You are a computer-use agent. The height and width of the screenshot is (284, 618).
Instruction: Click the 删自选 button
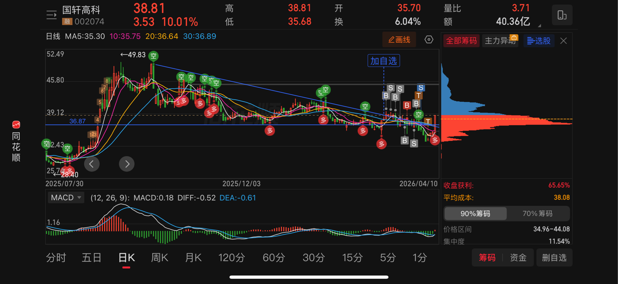[554, 258]
